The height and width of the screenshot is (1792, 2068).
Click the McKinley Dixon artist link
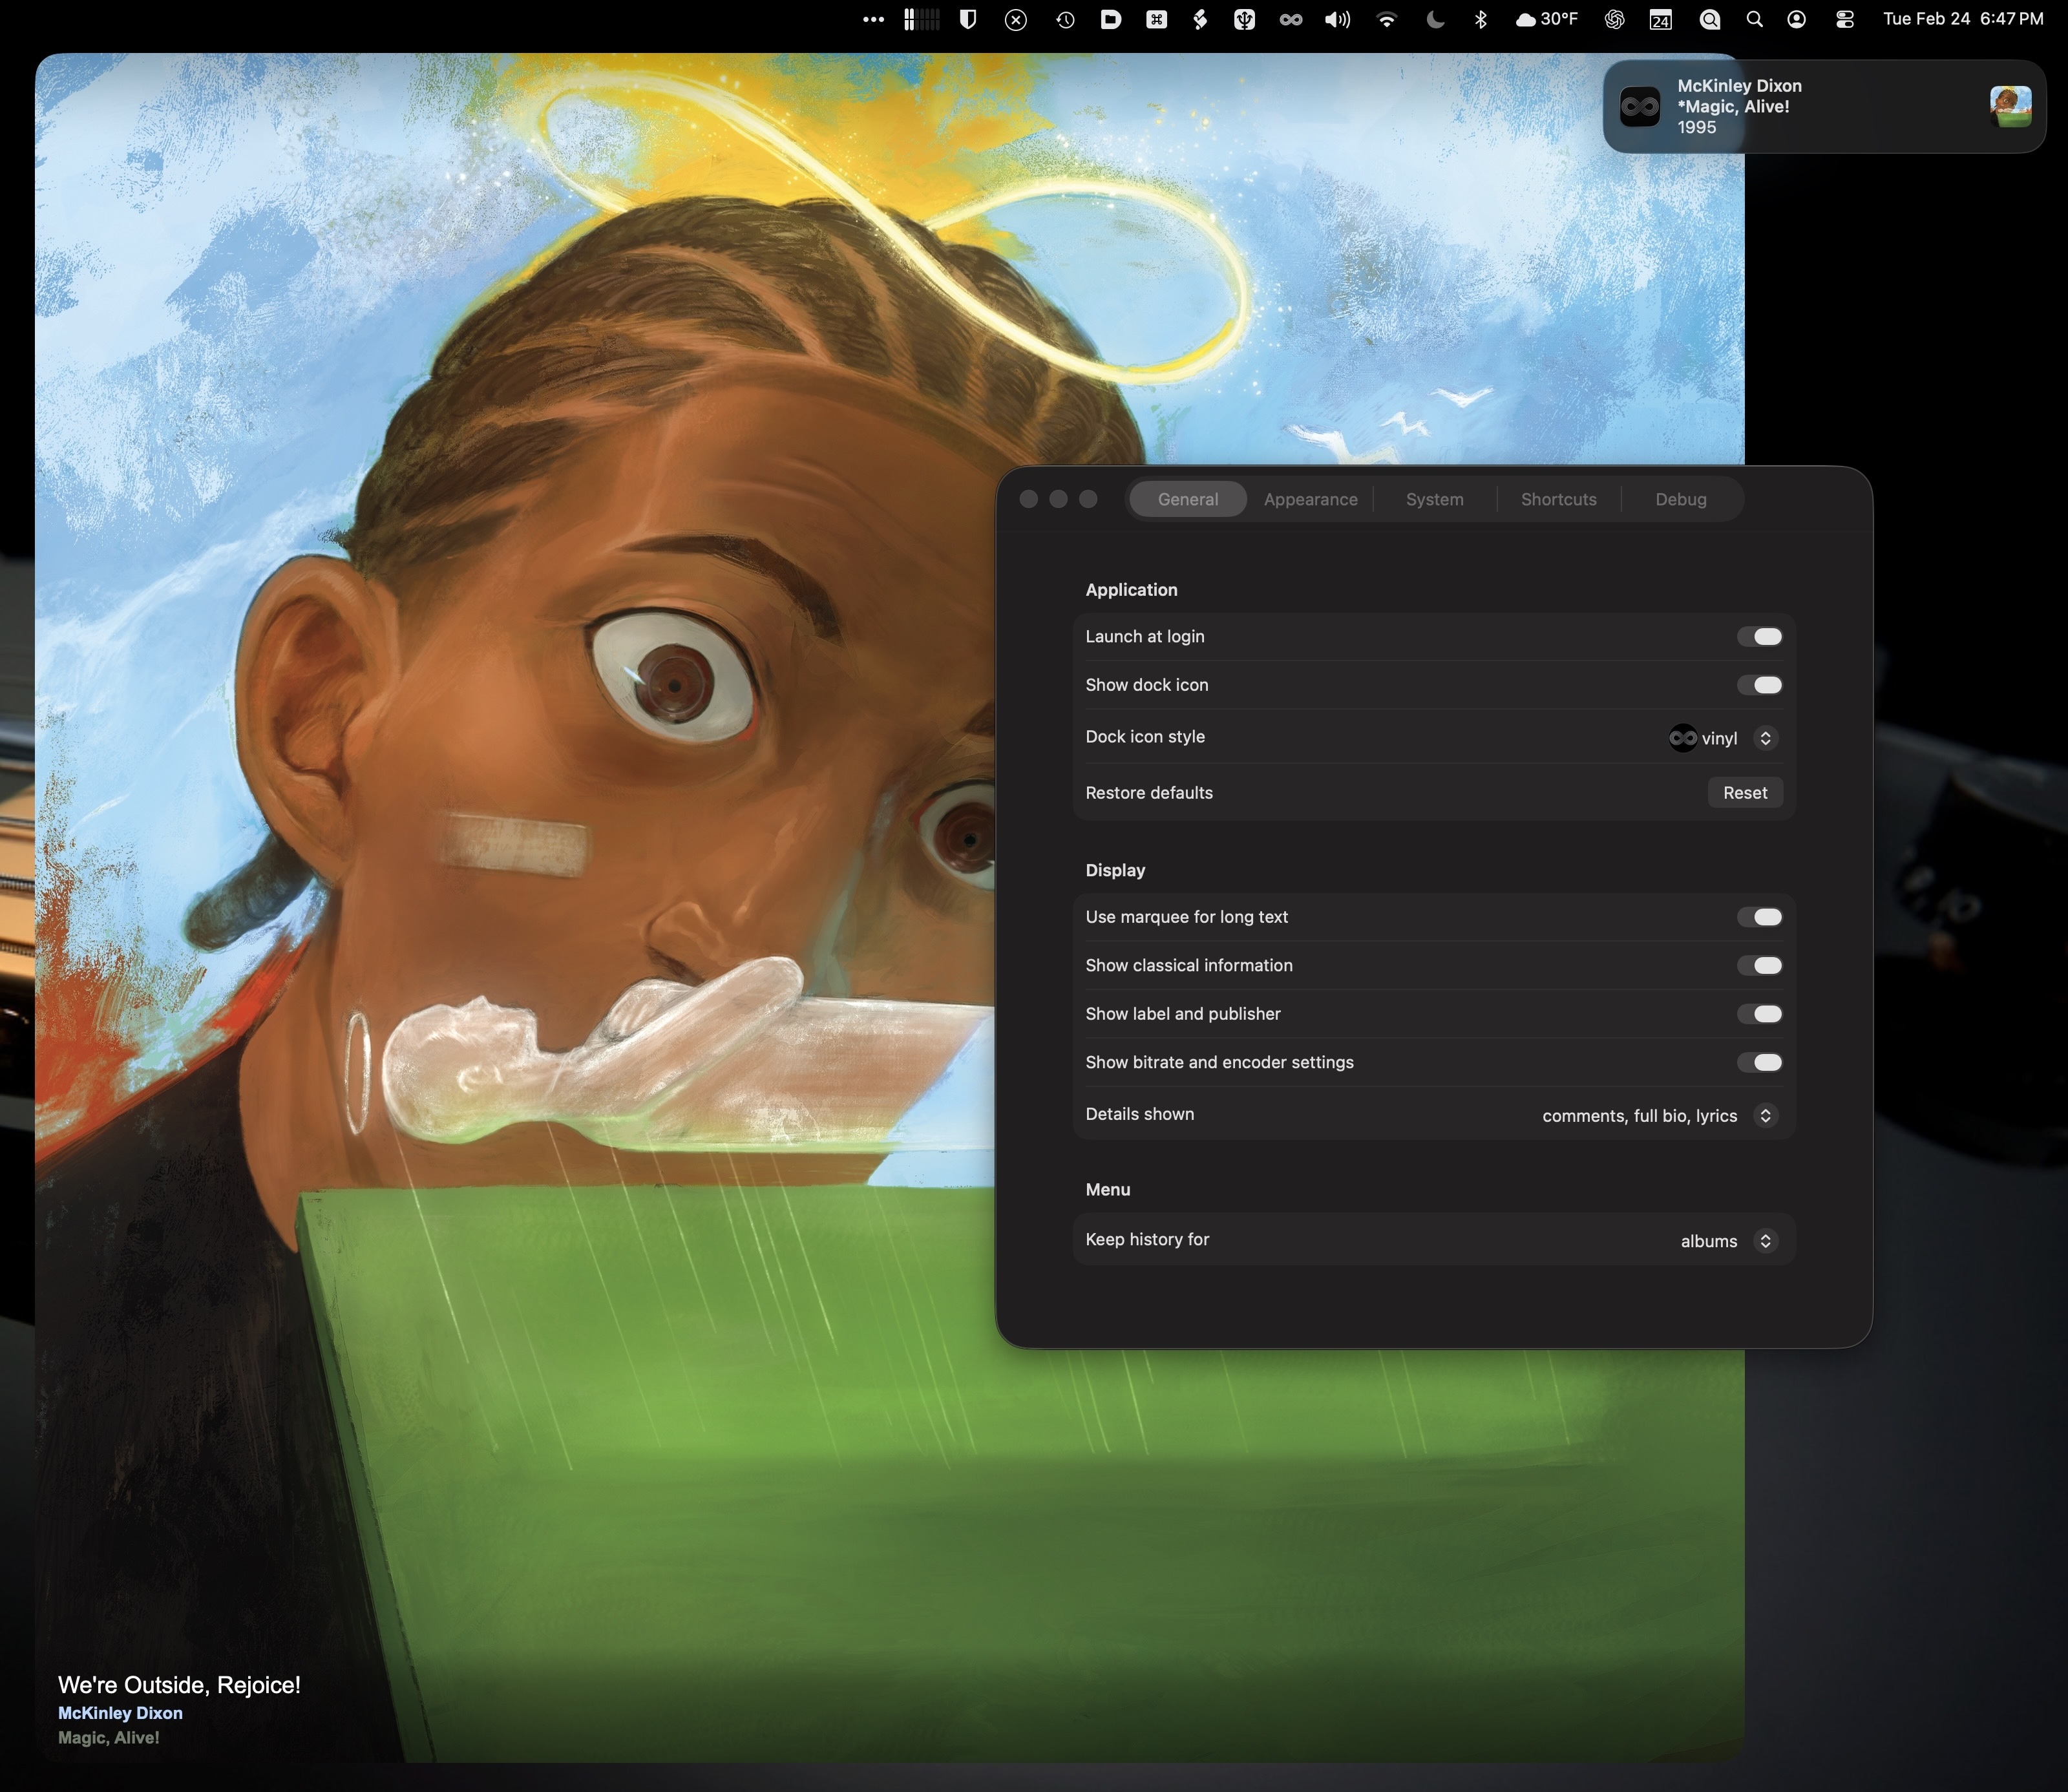(120, 1713)
